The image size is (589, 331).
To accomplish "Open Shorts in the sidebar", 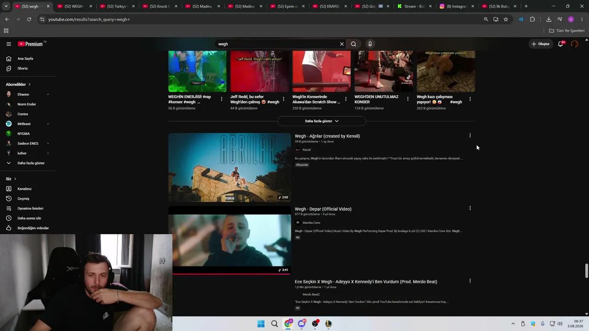I will coord(23,68).
